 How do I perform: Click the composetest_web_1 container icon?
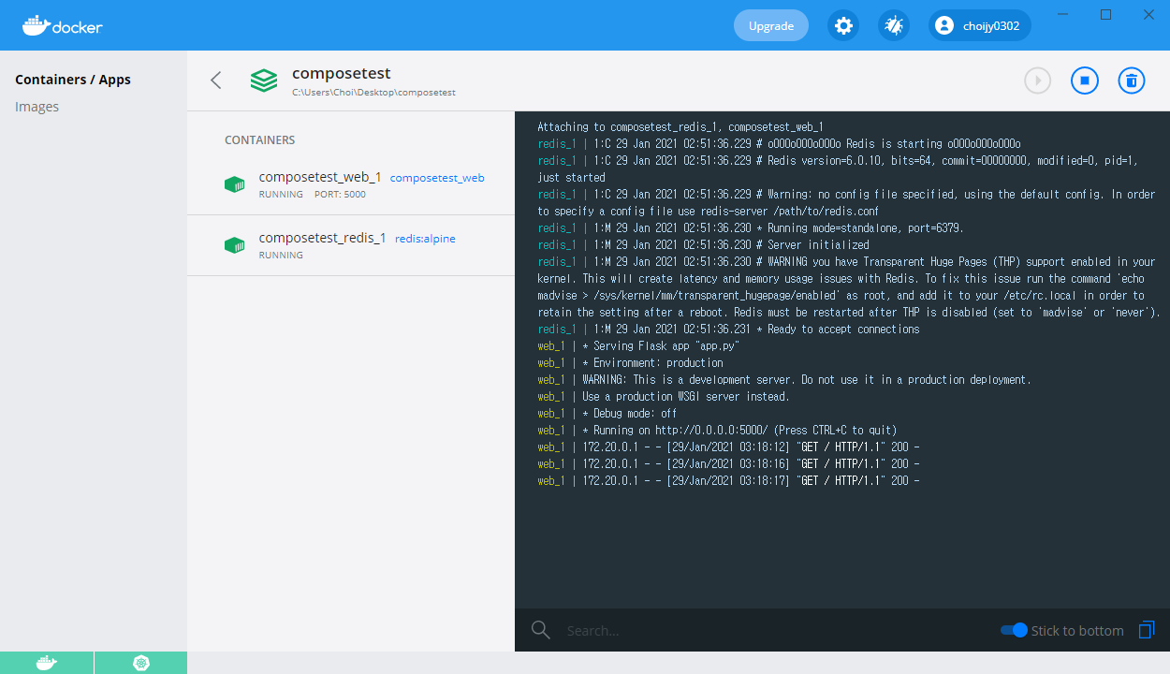[234, 184]
